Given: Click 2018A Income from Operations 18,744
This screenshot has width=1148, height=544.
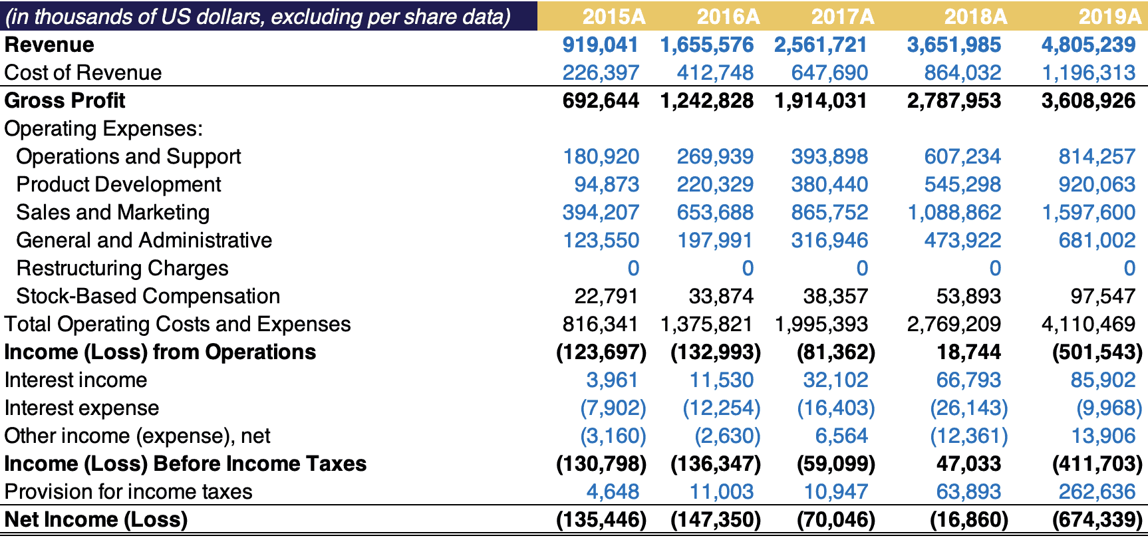Looking at the screenshot, I should (x=968, y=352).
